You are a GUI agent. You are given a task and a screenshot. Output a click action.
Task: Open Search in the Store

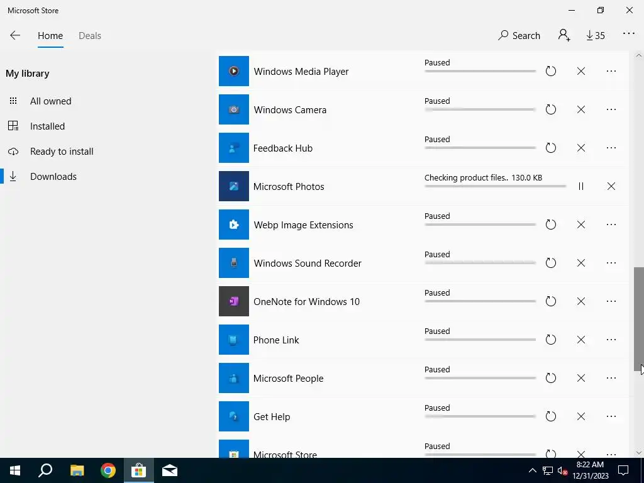click(519, 36)
